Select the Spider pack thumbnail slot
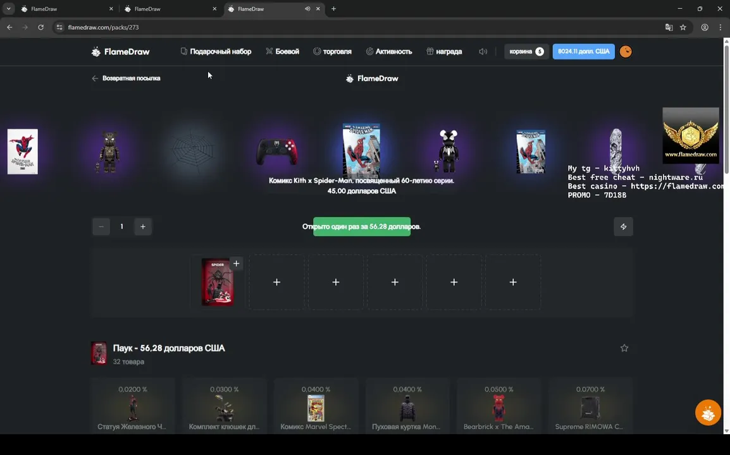 (218, 282)
